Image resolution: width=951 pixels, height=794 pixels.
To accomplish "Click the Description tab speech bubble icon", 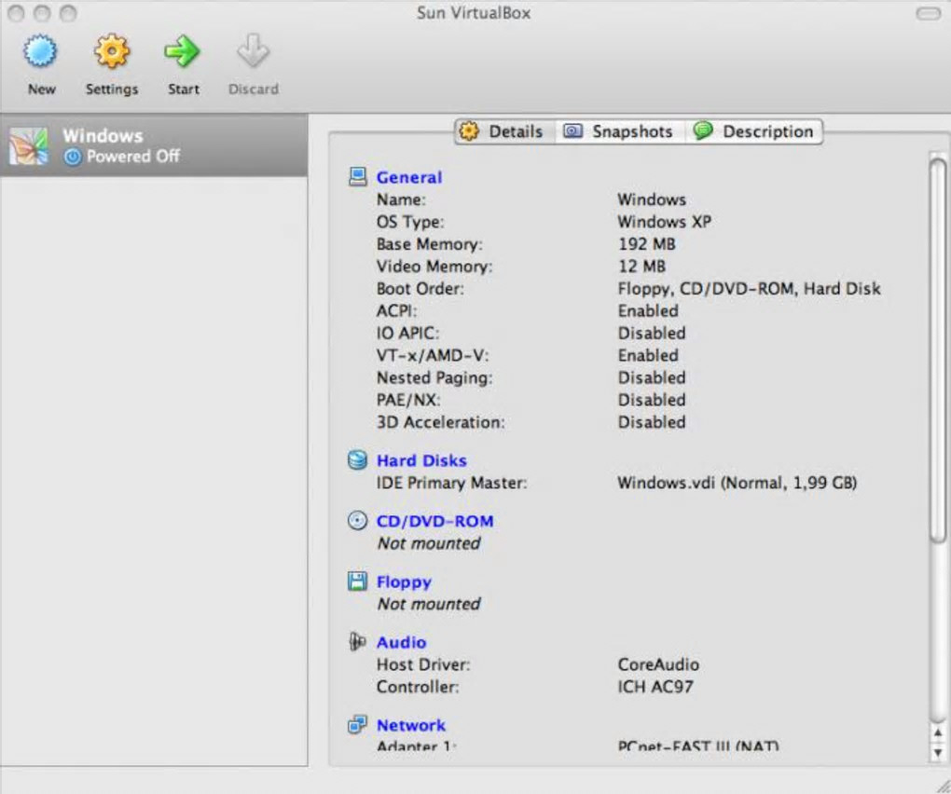I will [703, 130].
